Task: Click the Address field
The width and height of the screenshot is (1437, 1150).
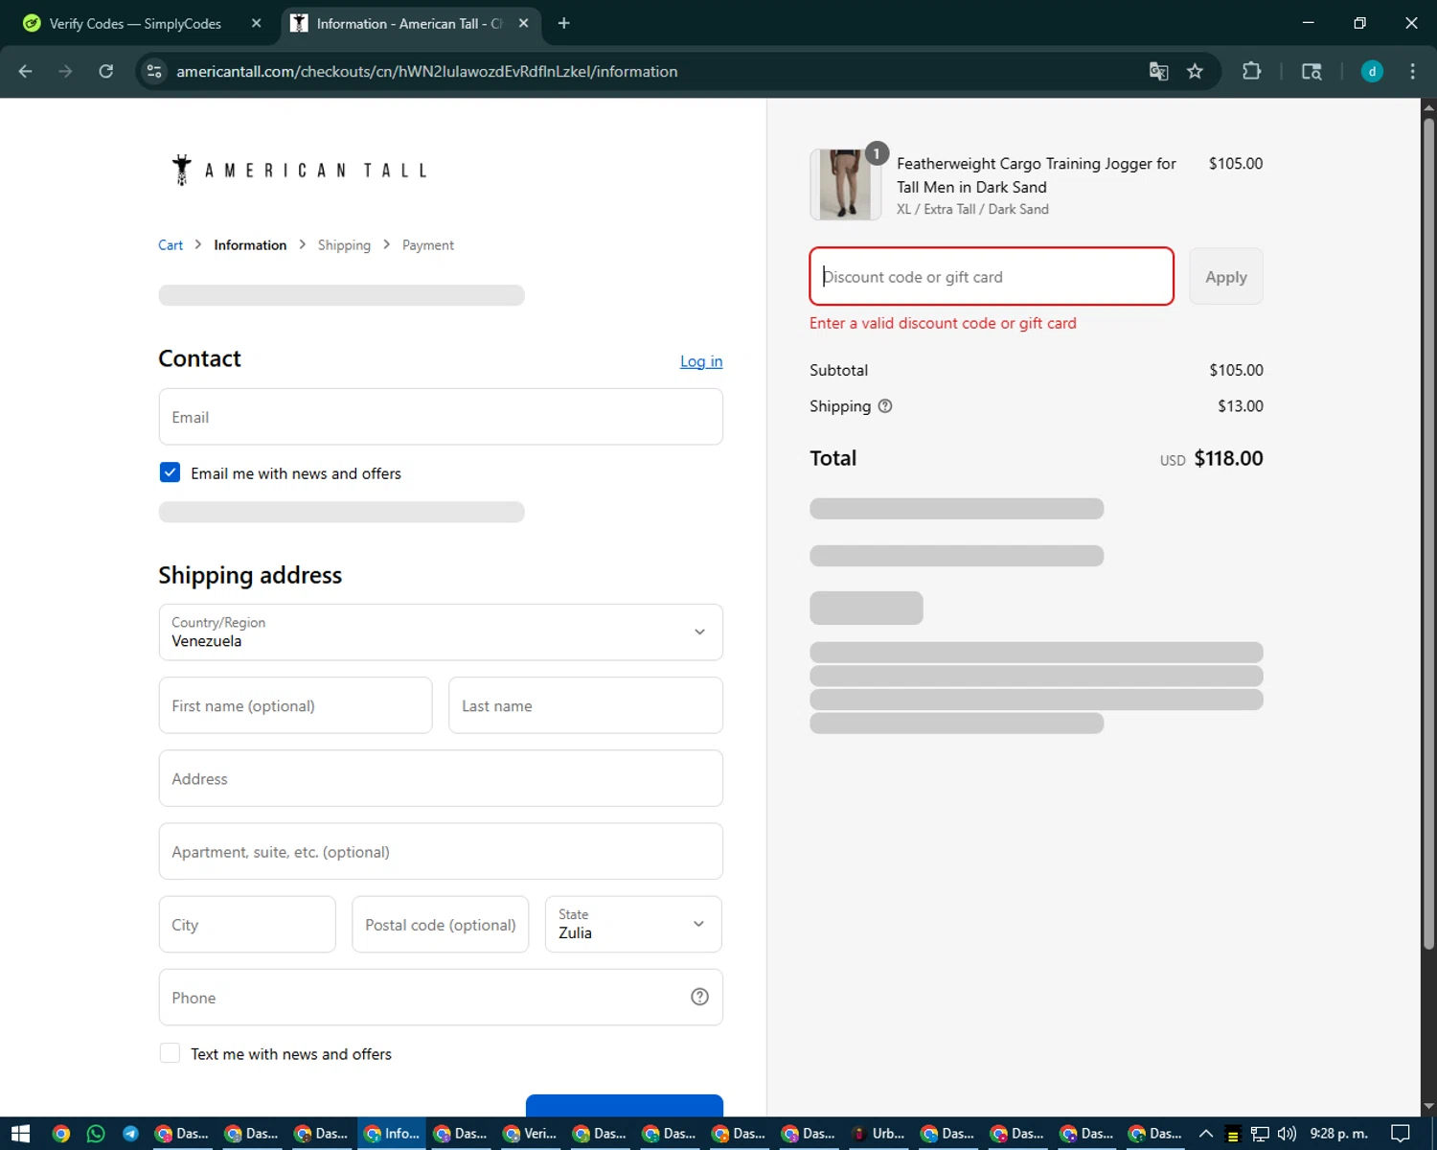Action: pos(441,778)
